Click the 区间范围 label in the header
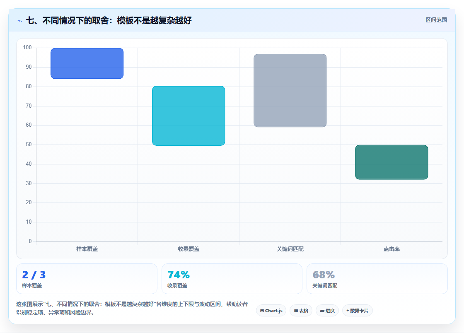The width and height of the screenshot is (464, 333). 436,20
